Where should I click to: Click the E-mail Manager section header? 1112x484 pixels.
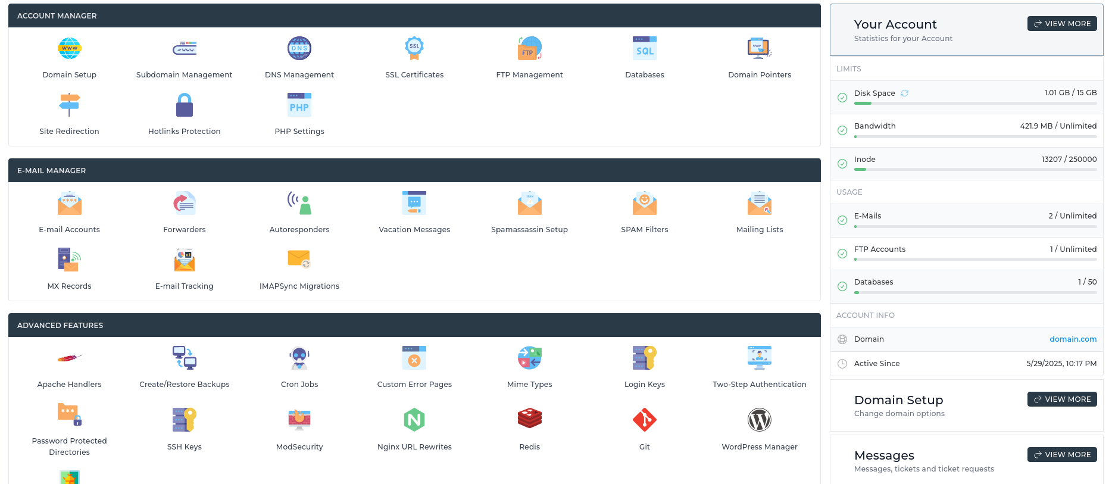point(414,170)
